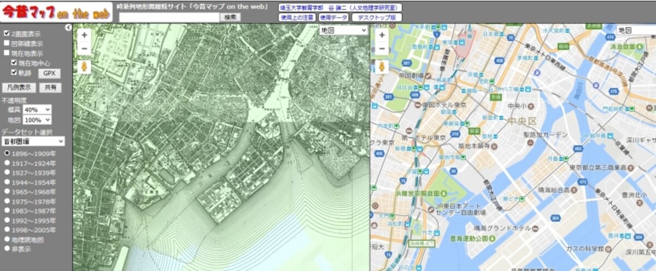Zoom in on the left historical map
The image size is (656, 271).
point(84,35)
